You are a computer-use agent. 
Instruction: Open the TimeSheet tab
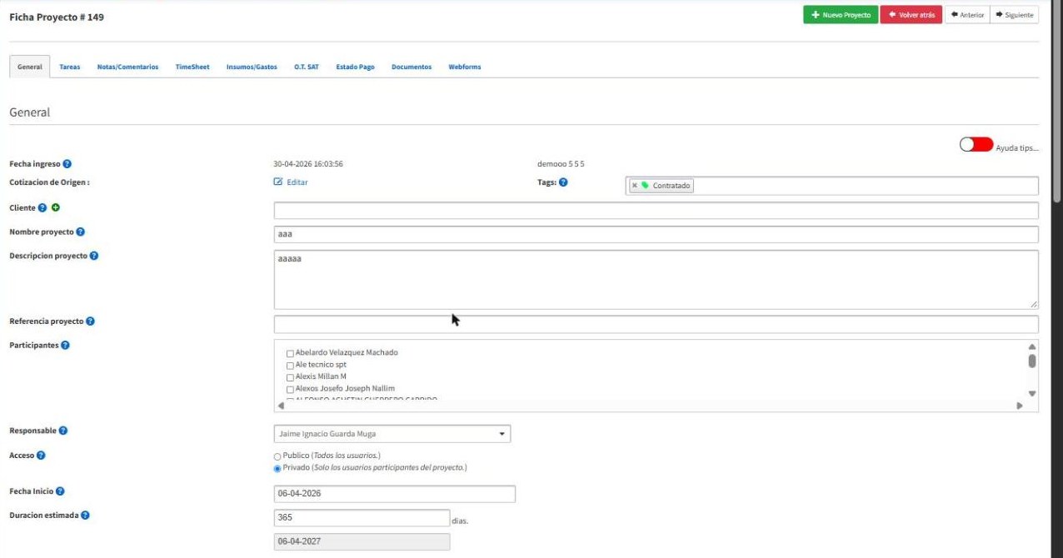tap(192, 67)
